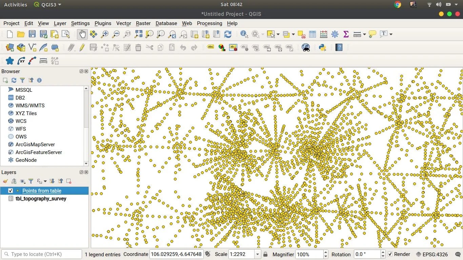This screenshot has width=463, height=260.
Task: Click the XY curve plugin icon
Action: pyautogui.click(x=21, y=61)
